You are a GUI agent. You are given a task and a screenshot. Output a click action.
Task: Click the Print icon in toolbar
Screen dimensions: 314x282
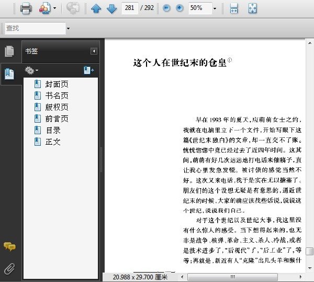click(26, 8)
